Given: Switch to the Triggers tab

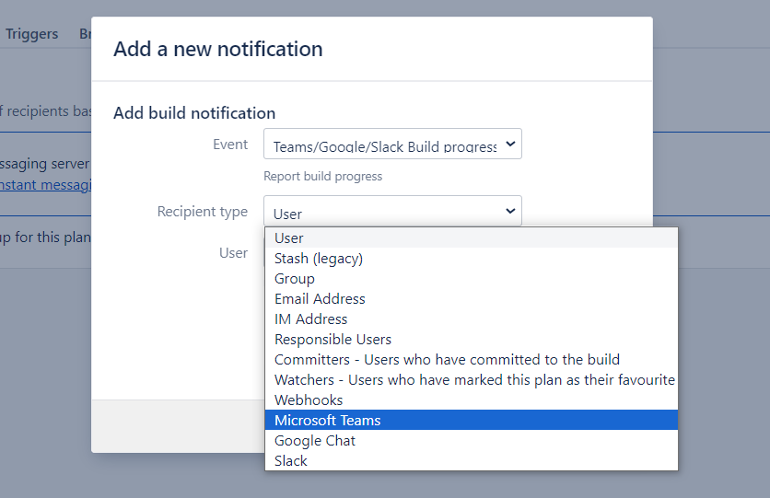Looking at the screenshot, I should click(x=31, y=34).
